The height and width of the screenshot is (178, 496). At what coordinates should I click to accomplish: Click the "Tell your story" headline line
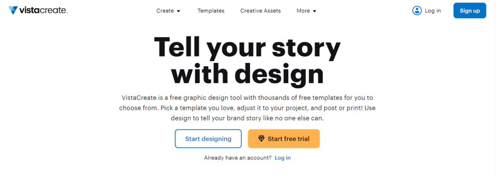click(x=247, y=48)
